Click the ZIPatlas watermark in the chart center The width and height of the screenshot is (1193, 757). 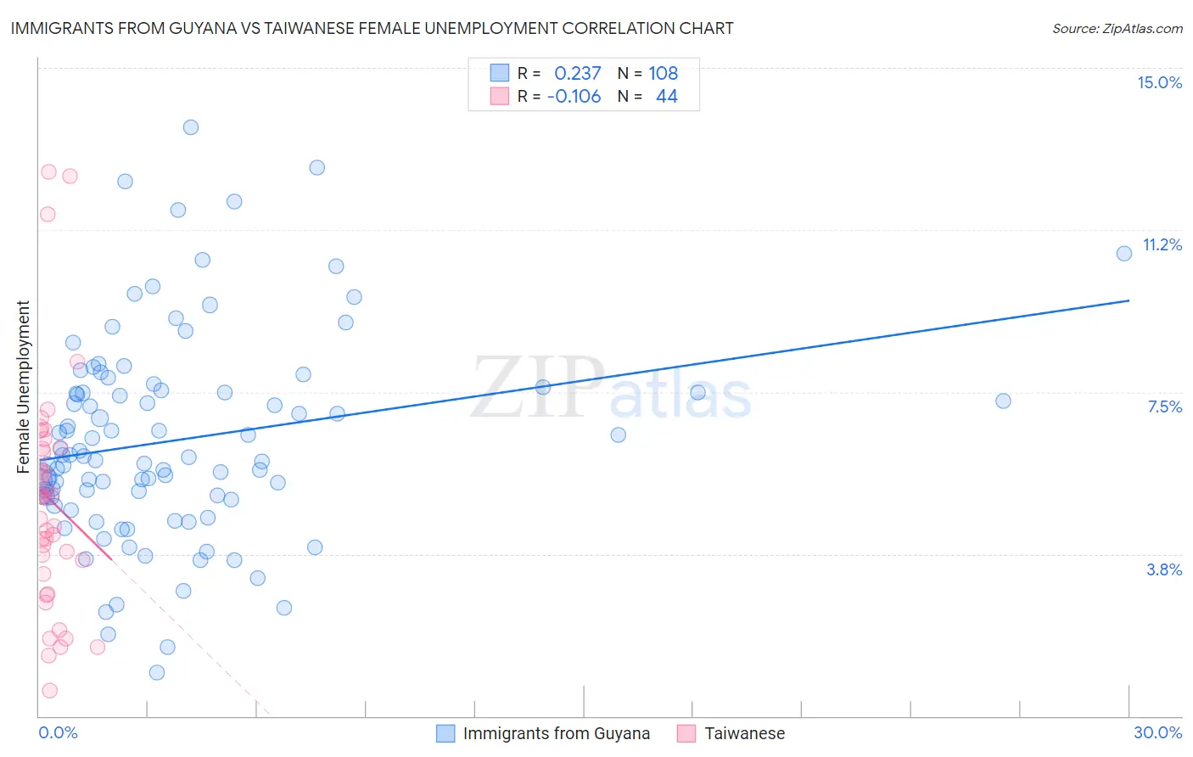click(611, 389)
